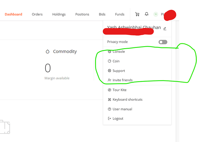
Task: Click the Console icon in menu
Action: (109, 52)
